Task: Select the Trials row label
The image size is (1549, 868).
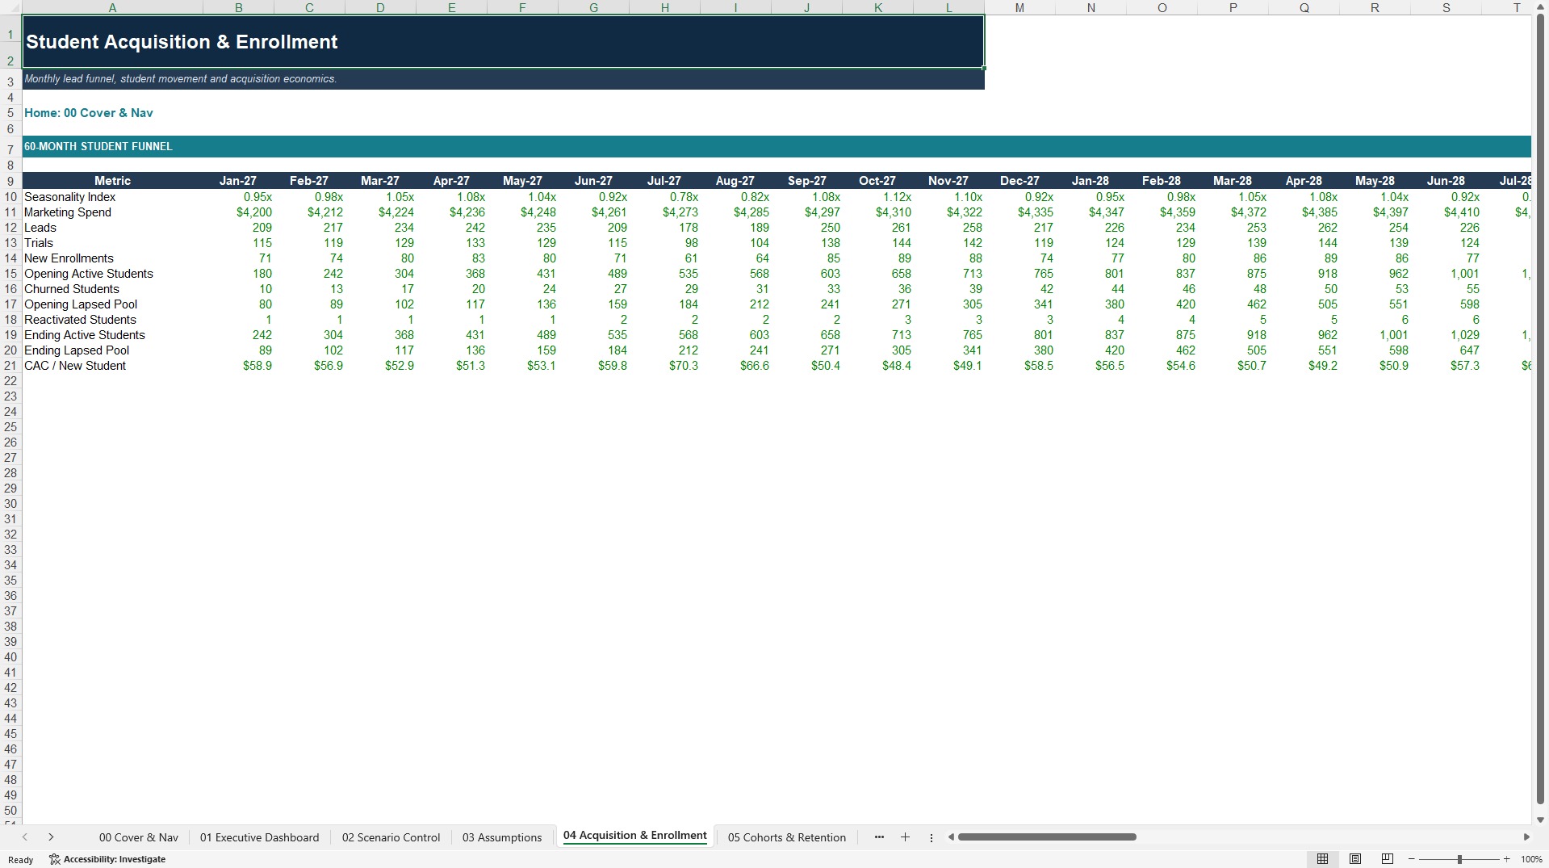Action: tap(39, 243)
